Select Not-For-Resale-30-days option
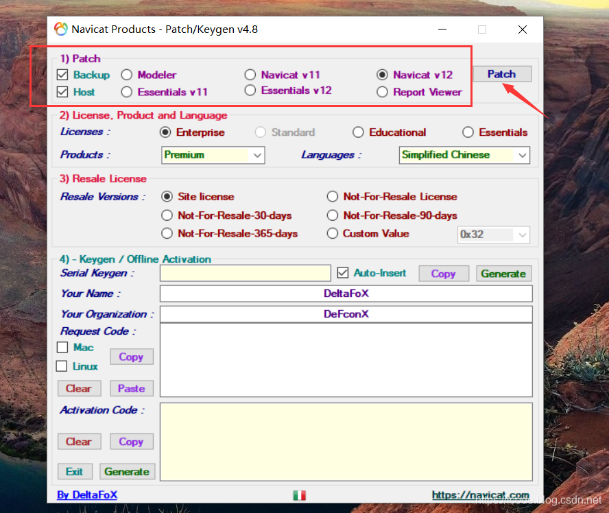 [167, 215]
